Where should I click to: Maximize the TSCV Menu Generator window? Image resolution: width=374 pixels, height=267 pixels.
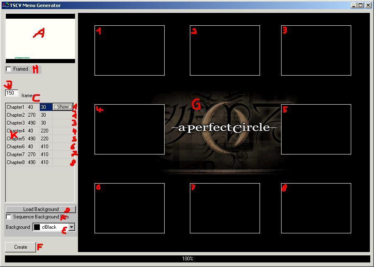(361, 5)
